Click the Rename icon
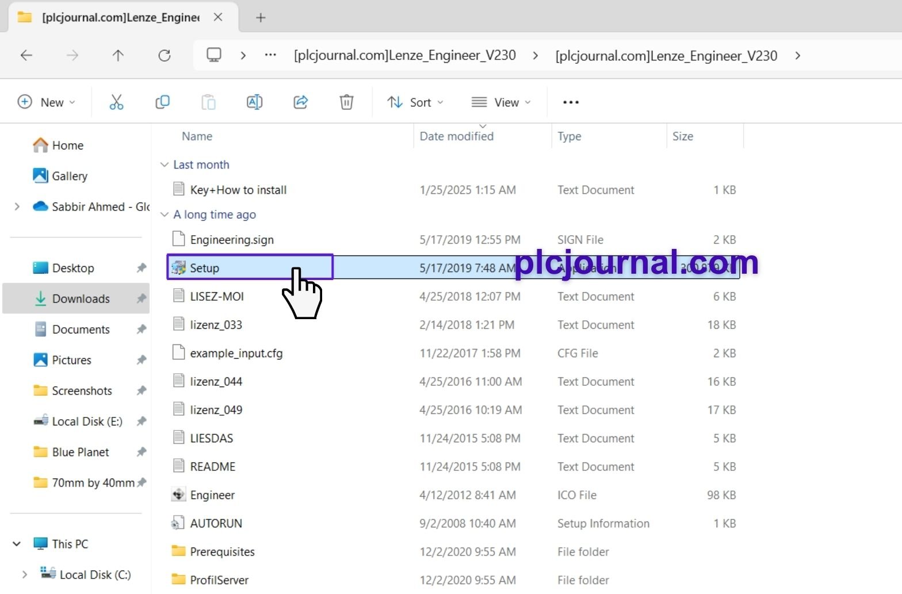The height and width of the screenshot is (594, 902). click(x=254, y=102)
